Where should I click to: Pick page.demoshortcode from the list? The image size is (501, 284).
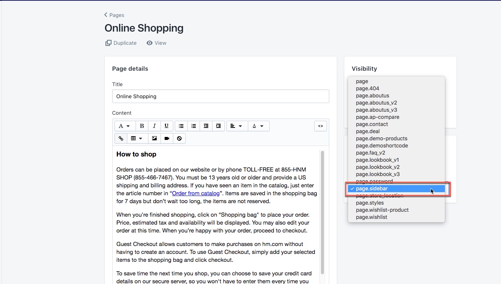coord(396,146)
